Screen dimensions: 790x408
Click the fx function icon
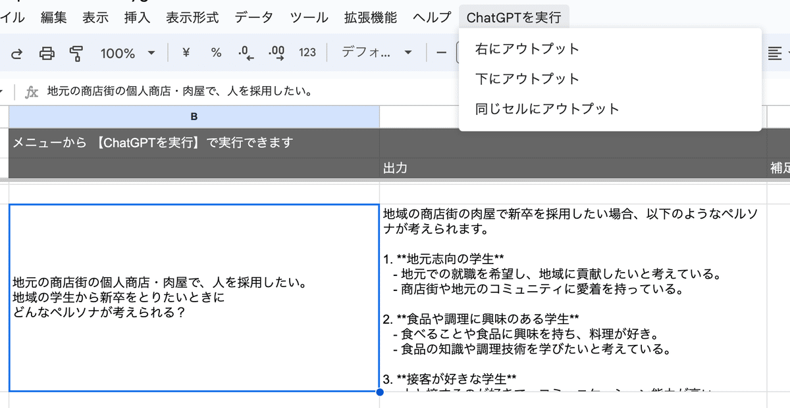32,92
